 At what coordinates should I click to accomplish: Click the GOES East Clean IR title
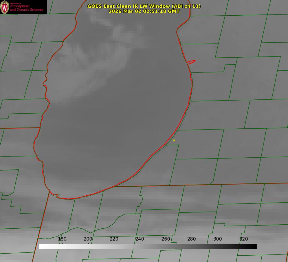click(144, 6)
